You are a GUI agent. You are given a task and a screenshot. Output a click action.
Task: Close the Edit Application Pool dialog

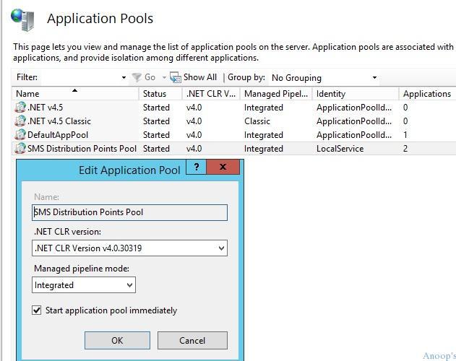point(223,167)
